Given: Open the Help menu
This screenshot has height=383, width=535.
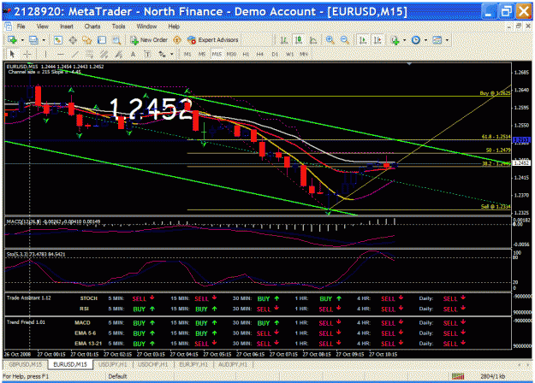Looking at the screenshot, I should [174, 27].
